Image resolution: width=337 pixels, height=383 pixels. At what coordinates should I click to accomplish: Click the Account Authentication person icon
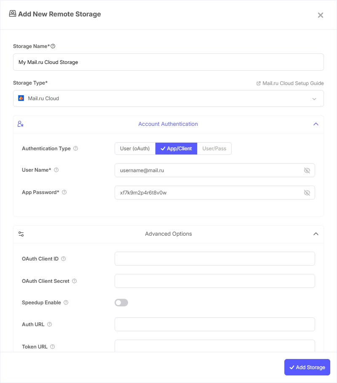[x=20, y=124]
